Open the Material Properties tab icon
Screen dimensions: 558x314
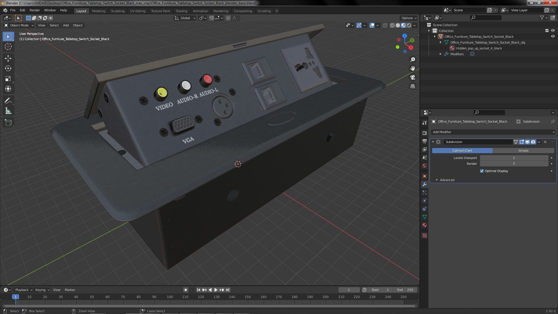[x=425, y=225]
